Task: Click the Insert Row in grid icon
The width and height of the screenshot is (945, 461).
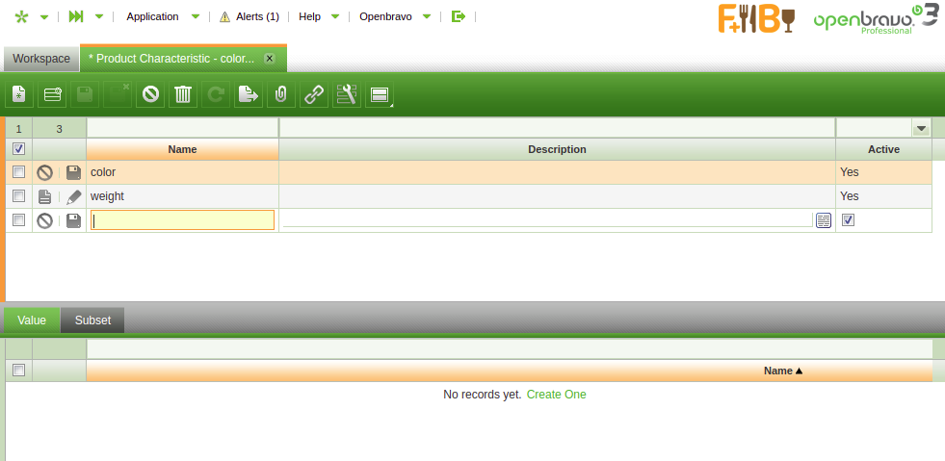Action: (52, 94)
